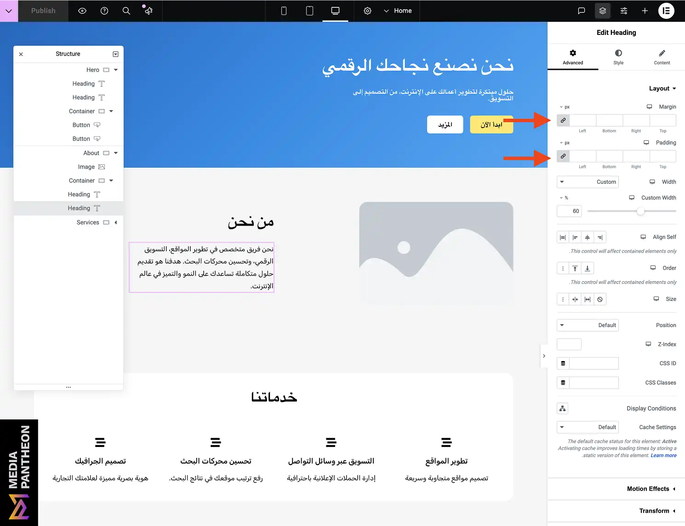Set Align Self to stretch
Image resolution: width=685 pixels, height=526 pixels.
point(563,237)
